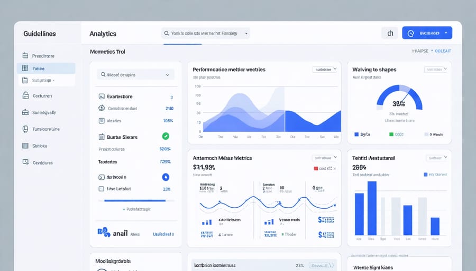The width and height of the screenshot is (476, 271).
Task: Click the button in lortbrion loomiemuss row
Action: click(x=322, y=265)
